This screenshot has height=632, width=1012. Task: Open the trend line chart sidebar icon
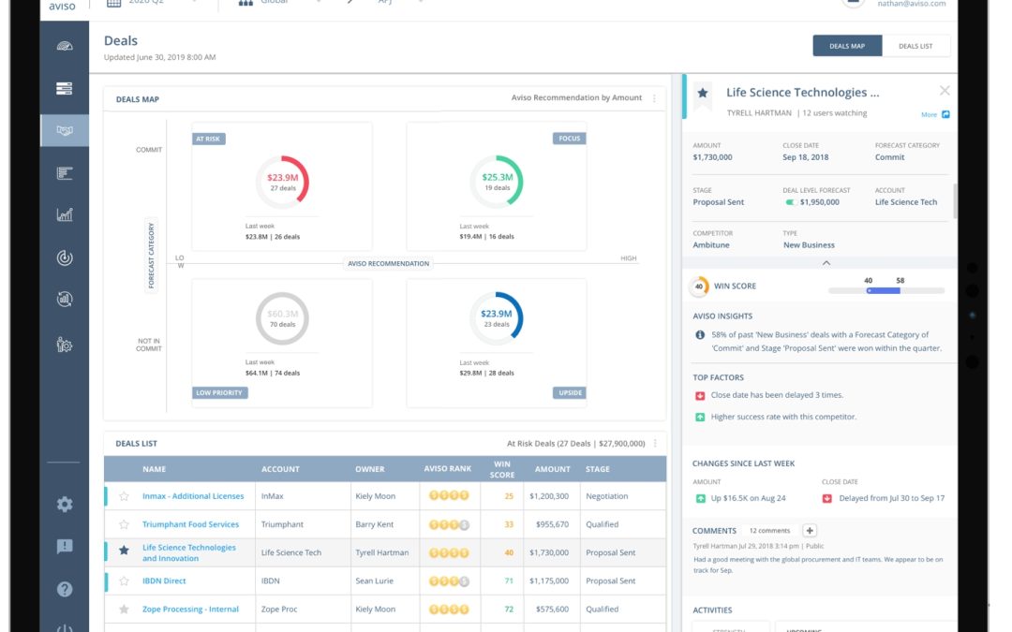pyautogui.click(x=65, y=214)
